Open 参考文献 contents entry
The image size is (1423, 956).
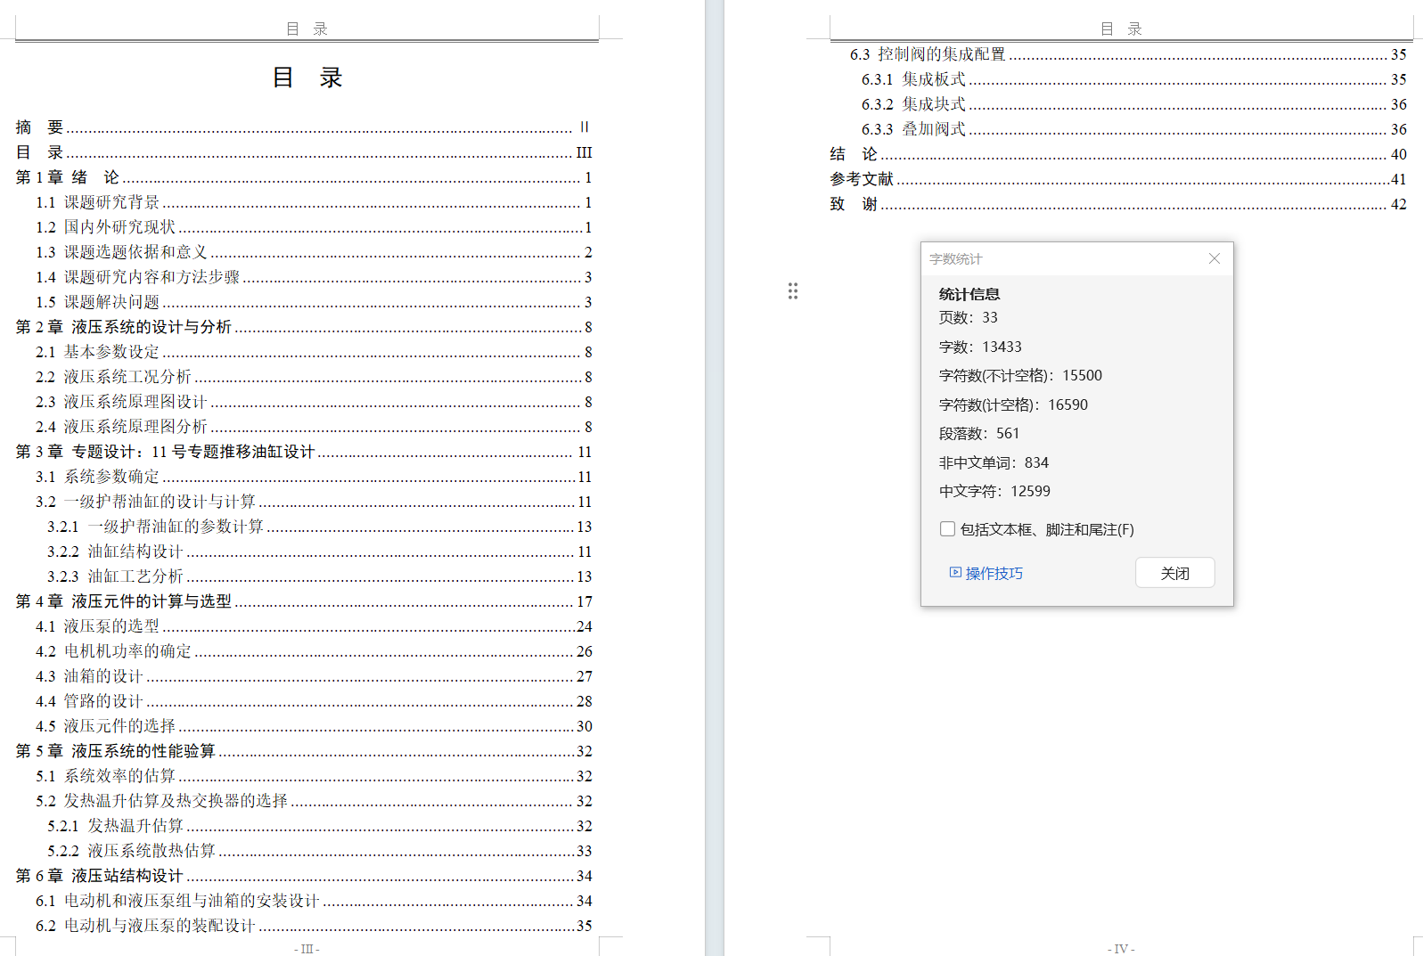click(x=1118, y=179)
